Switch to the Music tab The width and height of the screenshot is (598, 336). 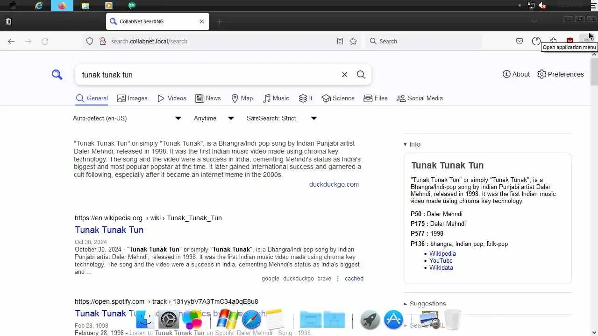[x=276, y=98]
